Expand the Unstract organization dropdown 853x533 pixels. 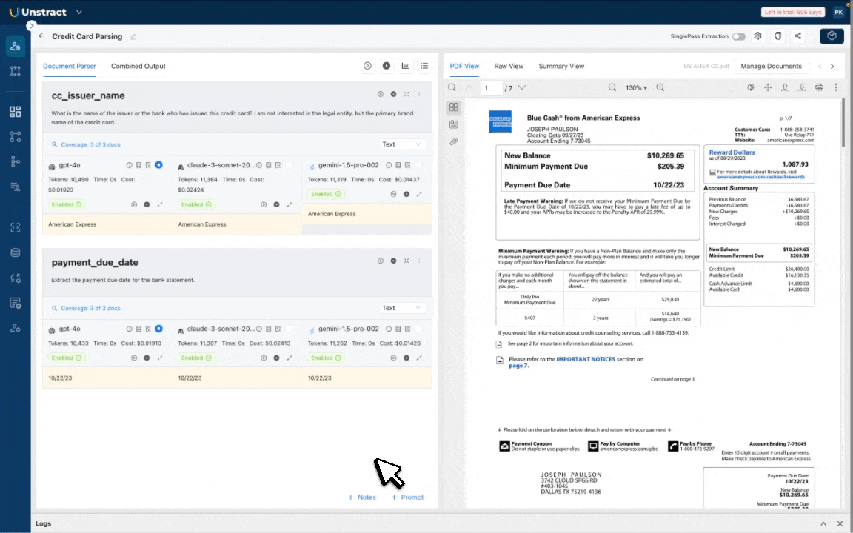[x=79, y=12]
